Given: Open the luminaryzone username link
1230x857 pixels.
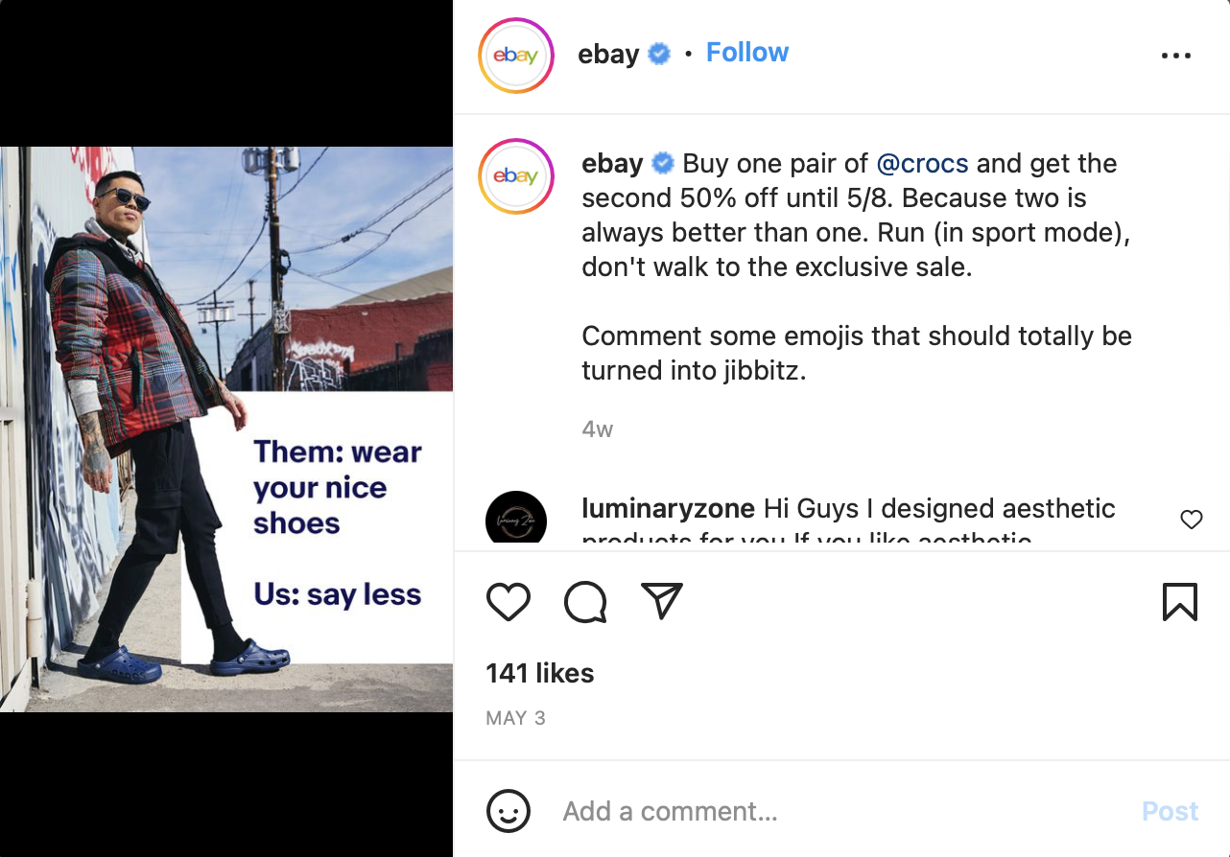Looking at the screenshot, I should click(669, 508).
